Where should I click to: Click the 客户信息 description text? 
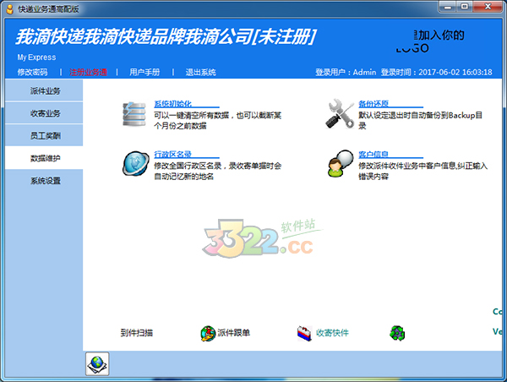pos(423,171)
